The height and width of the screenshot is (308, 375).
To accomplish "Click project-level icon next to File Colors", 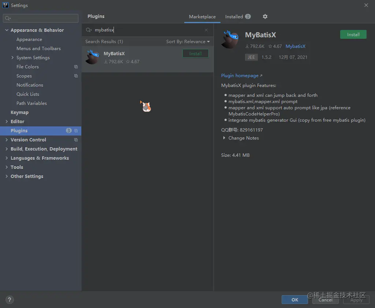I will coord(76,67).
